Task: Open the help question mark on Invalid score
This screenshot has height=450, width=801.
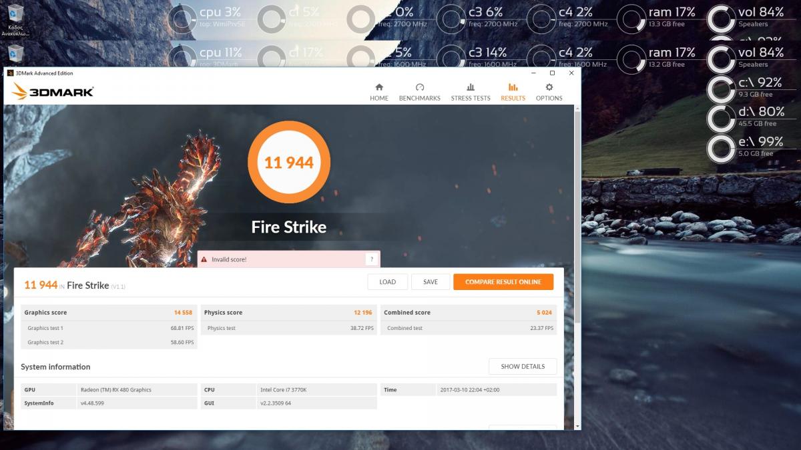Action: (x=371, y=259)
